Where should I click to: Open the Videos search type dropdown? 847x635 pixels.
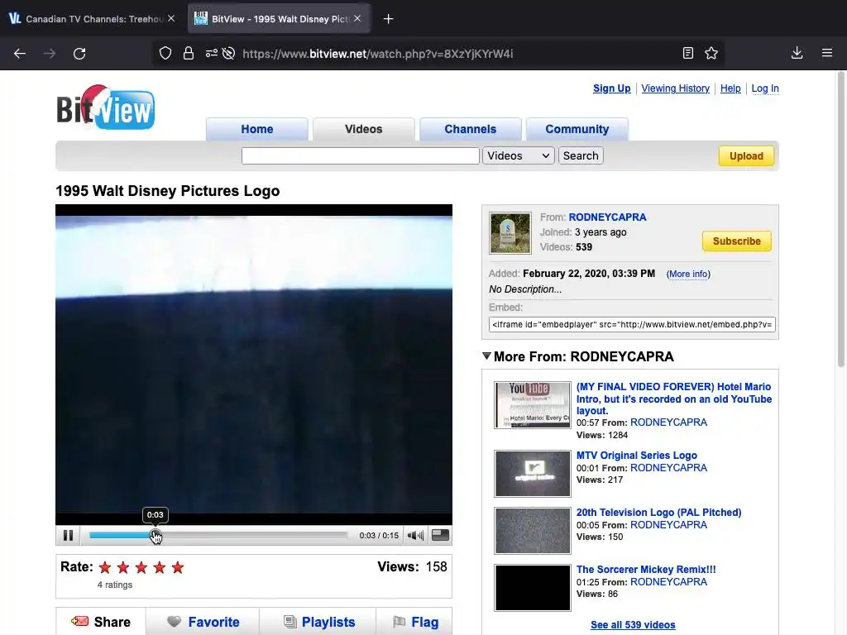pos(518,155)
